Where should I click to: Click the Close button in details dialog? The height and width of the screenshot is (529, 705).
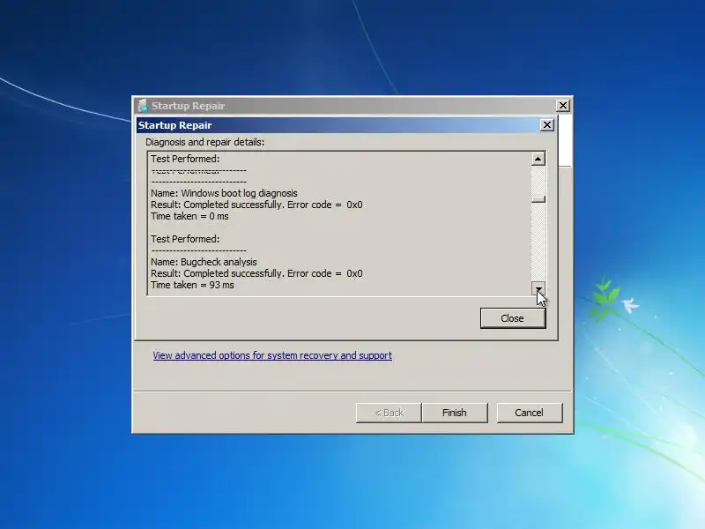click(x=513, y=318)
